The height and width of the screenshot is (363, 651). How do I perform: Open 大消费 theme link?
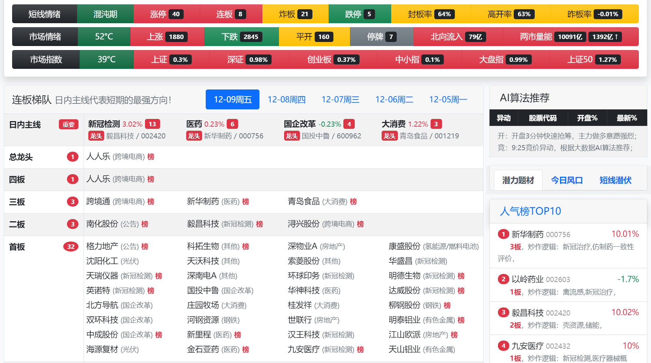pos(393,124)
